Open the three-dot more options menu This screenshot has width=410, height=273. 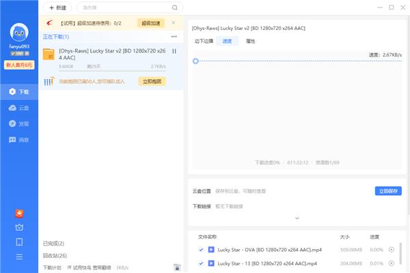pos(174,37)
